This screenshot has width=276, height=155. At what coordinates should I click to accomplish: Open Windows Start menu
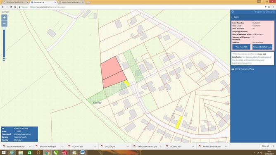pos(3,153)
